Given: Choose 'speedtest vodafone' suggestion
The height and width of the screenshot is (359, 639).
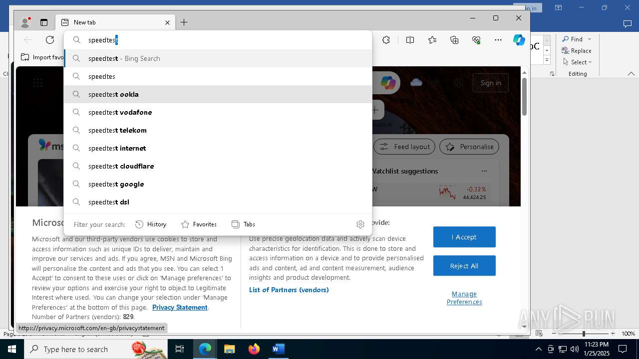Looking at the screenshot, I should (218, 112).
